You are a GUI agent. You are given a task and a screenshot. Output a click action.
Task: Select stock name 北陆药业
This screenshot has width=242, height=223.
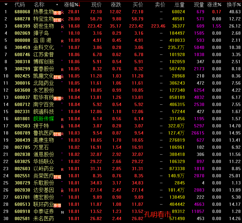click(x=43, y=83)
